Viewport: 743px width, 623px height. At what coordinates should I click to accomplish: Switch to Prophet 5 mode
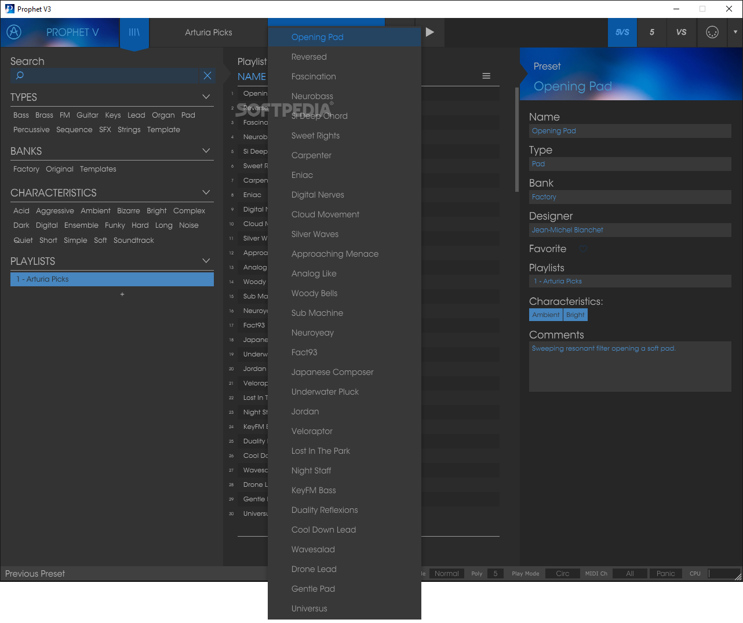[652, 32]
